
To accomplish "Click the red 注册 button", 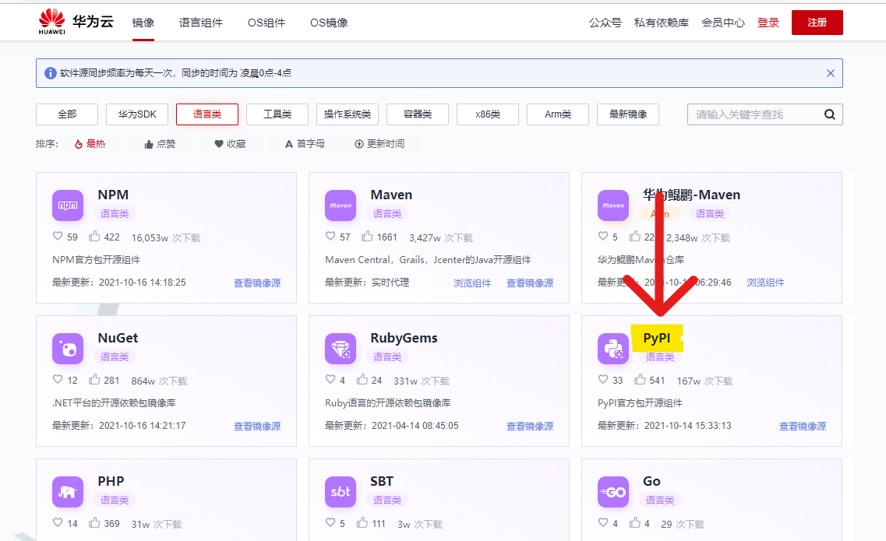I will (x=817, y=23).
